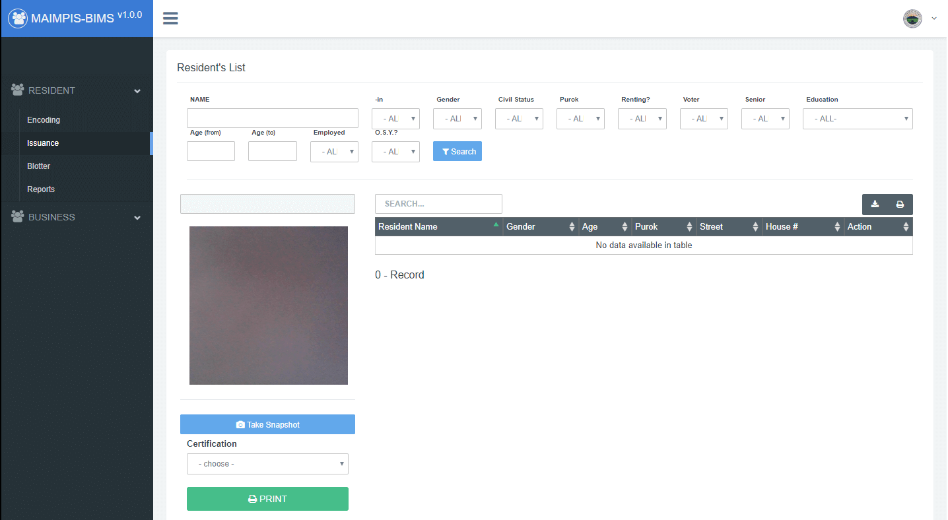Click the printer icon above table

[x=900, y=205]
